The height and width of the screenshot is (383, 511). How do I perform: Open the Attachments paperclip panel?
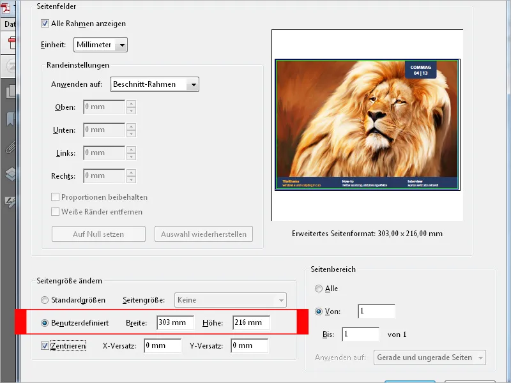point(10,147)
